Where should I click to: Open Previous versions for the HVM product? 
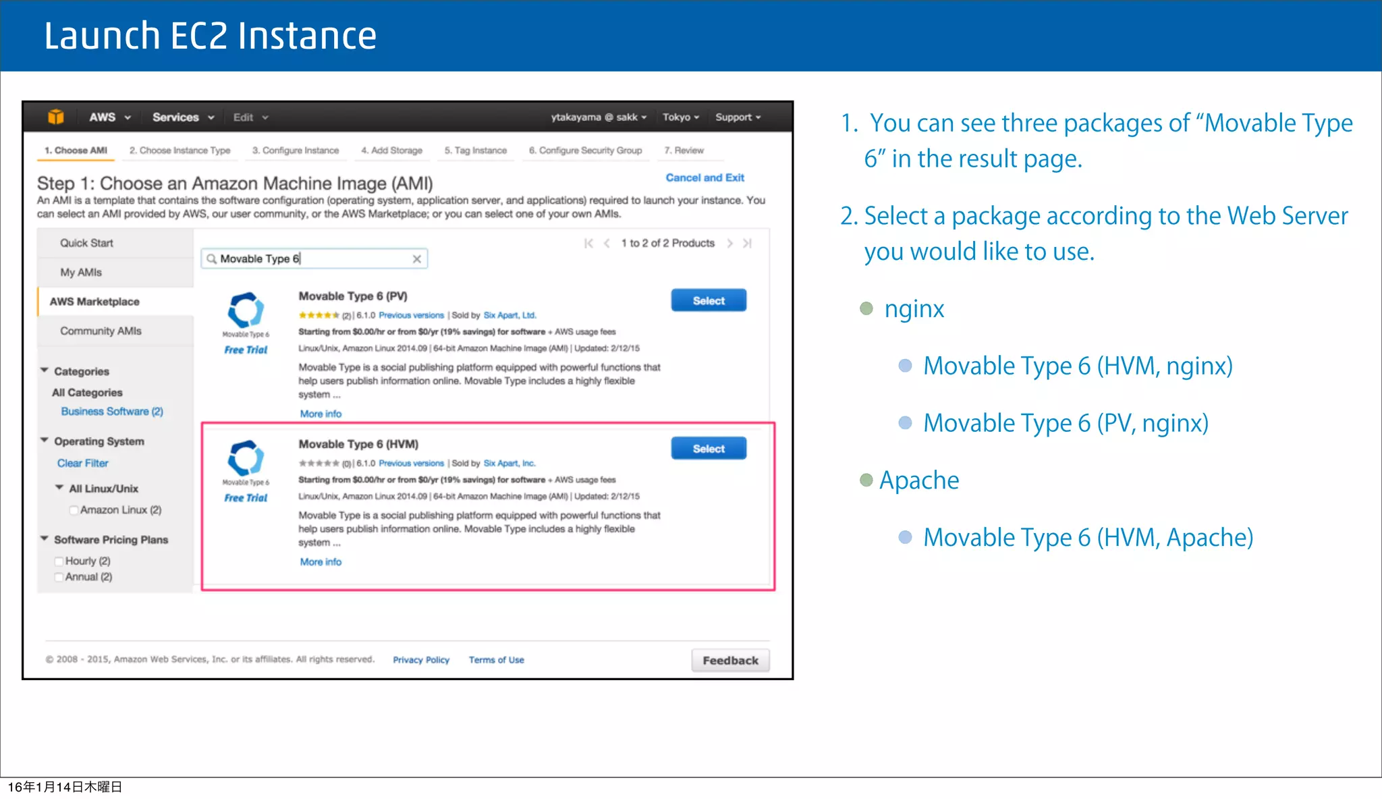coord(412,463)
